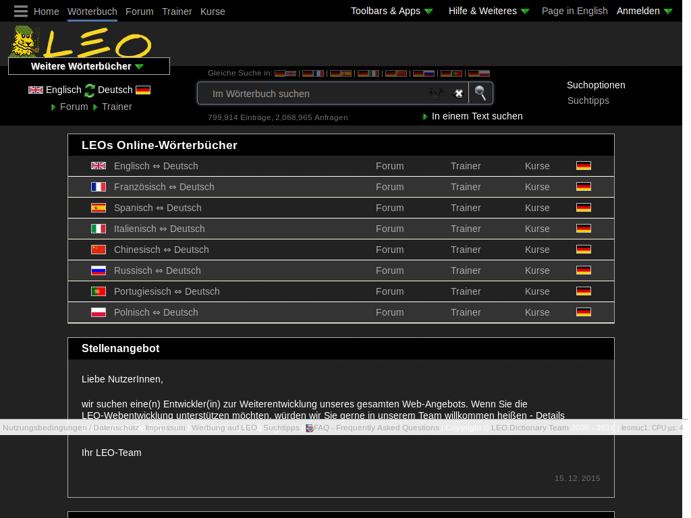The width and height of the screenshot is (691, 518).
Task: Expand the Weitere Wörterbücher dropdown
Action: (x=89, y=66)
